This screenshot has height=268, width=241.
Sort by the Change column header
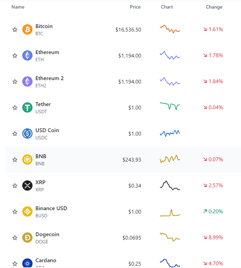tap(214, 7)
